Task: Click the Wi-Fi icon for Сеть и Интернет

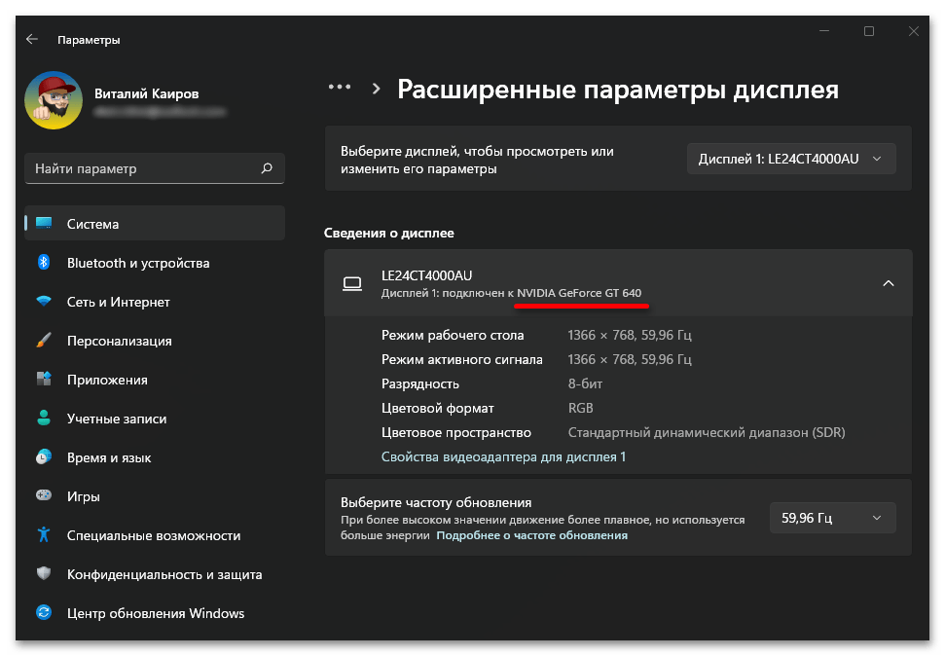Action: (44, 301)
